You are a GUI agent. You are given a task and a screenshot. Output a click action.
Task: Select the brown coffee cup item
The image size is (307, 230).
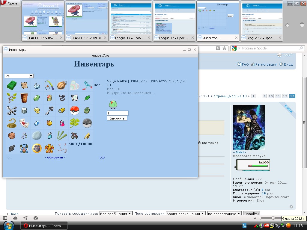point(24,98)
